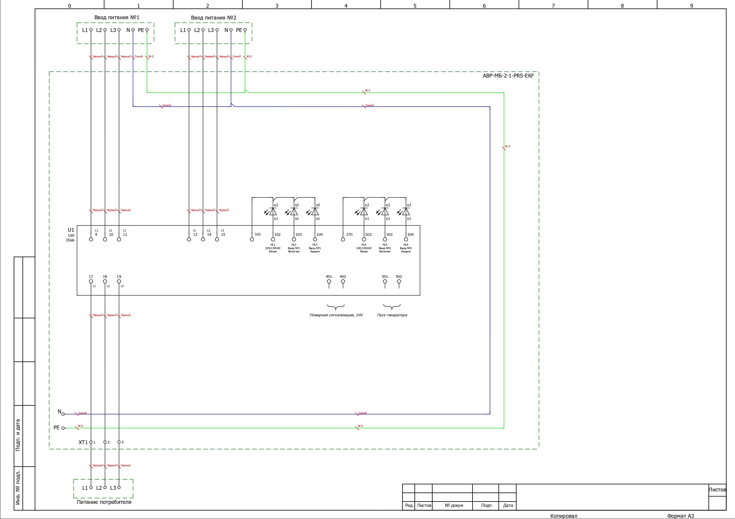This screenshot has width=735, height=519.
Task: Click the curly brace above Пуск генератора
Action: (x=392, y=307)
